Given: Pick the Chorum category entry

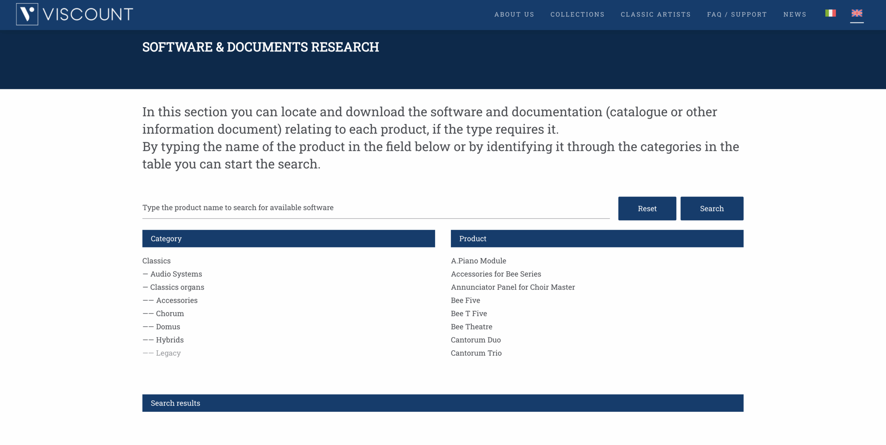Looking at the screenshot, I should click(170, 314).
